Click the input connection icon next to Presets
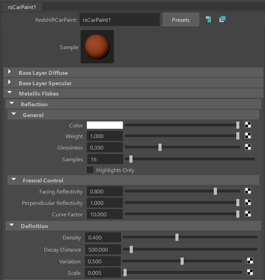Viewport: 265px width, 280px height. (208, 19)
